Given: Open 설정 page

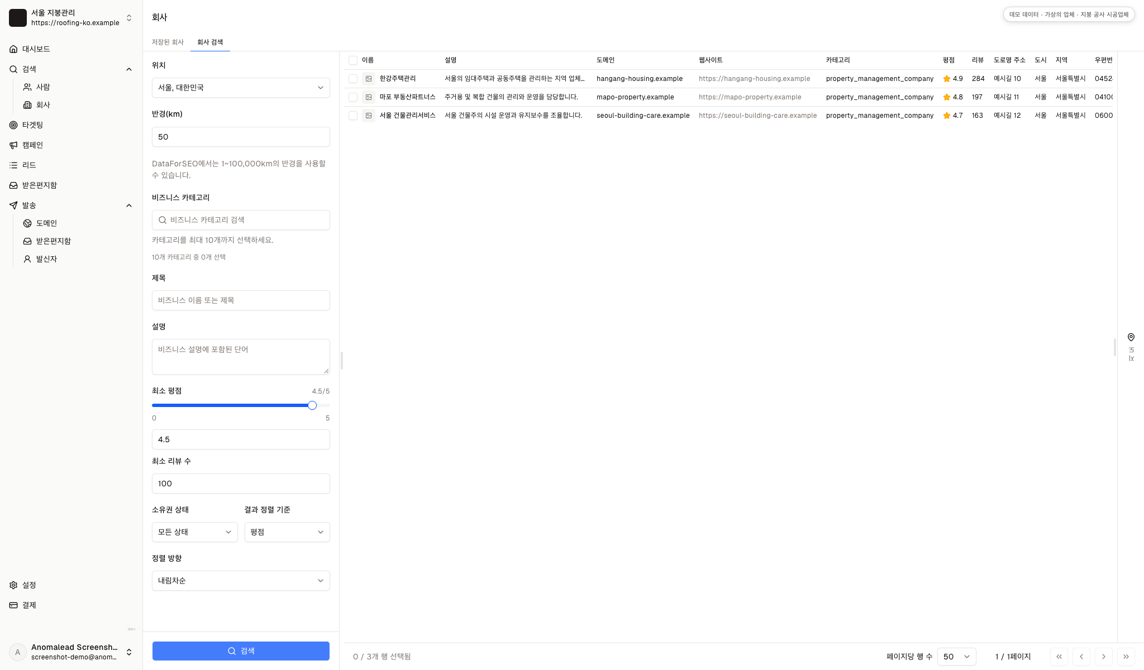Looking at the screenshot, I should (x=71, y=585).
